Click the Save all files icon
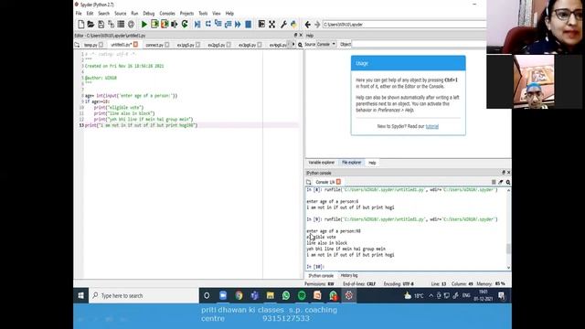The image size is (585, 329). [111, 25]
